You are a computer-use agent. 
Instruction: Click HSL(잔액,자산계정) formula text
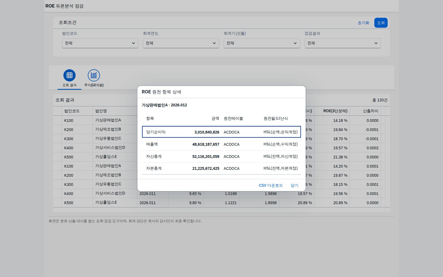(x=280, y=157)
